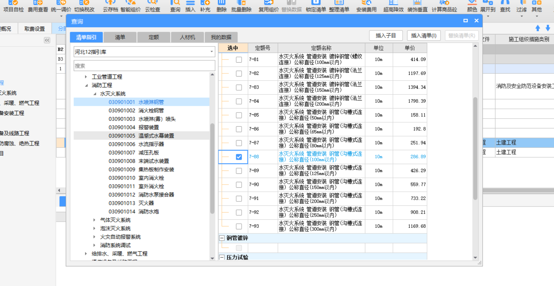Switch to the 清单指引 tab
Screen dimensions: 554x286
(86, 37)
